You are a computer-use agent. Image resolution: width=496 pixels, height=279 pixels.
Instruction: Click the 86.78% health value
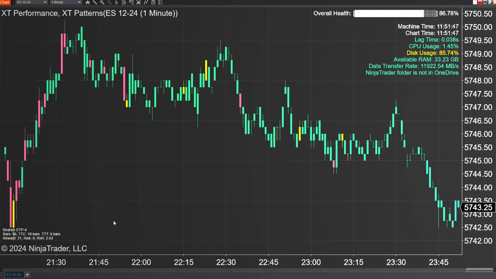[449, 13]
